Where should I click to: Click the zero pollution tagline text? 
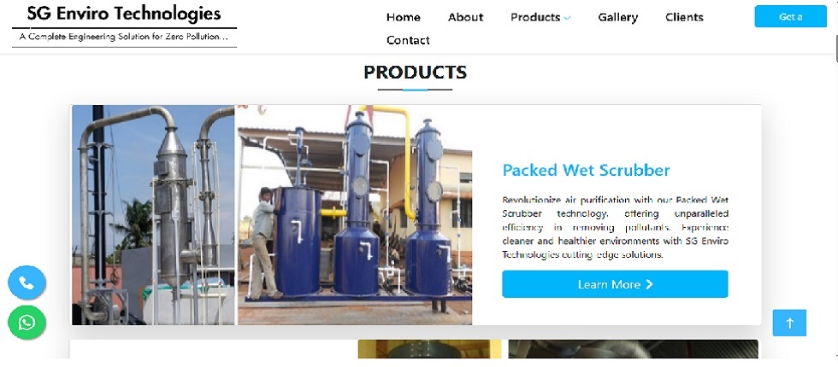pos(124,37)
